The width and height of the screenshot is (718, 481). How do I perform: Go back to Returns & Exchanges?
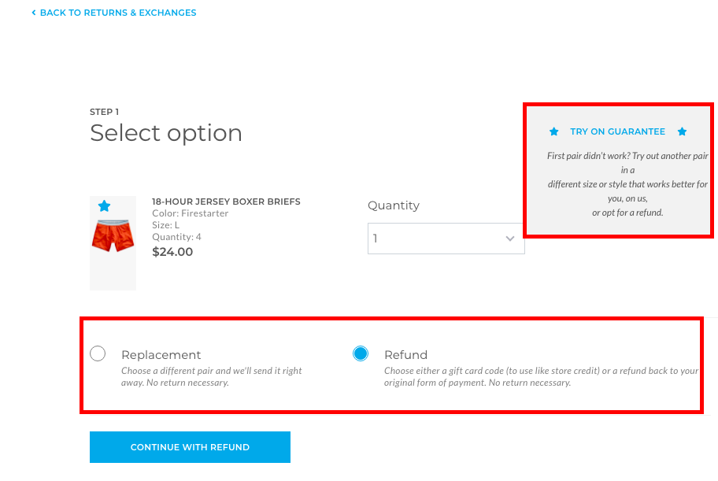pos(117,13)
